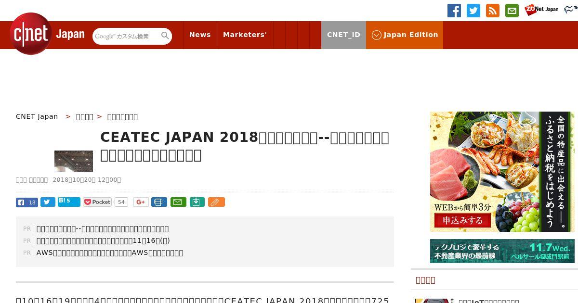578x303 pixels.
Task: Click the green download/save icon
Action: coord(197,202)
